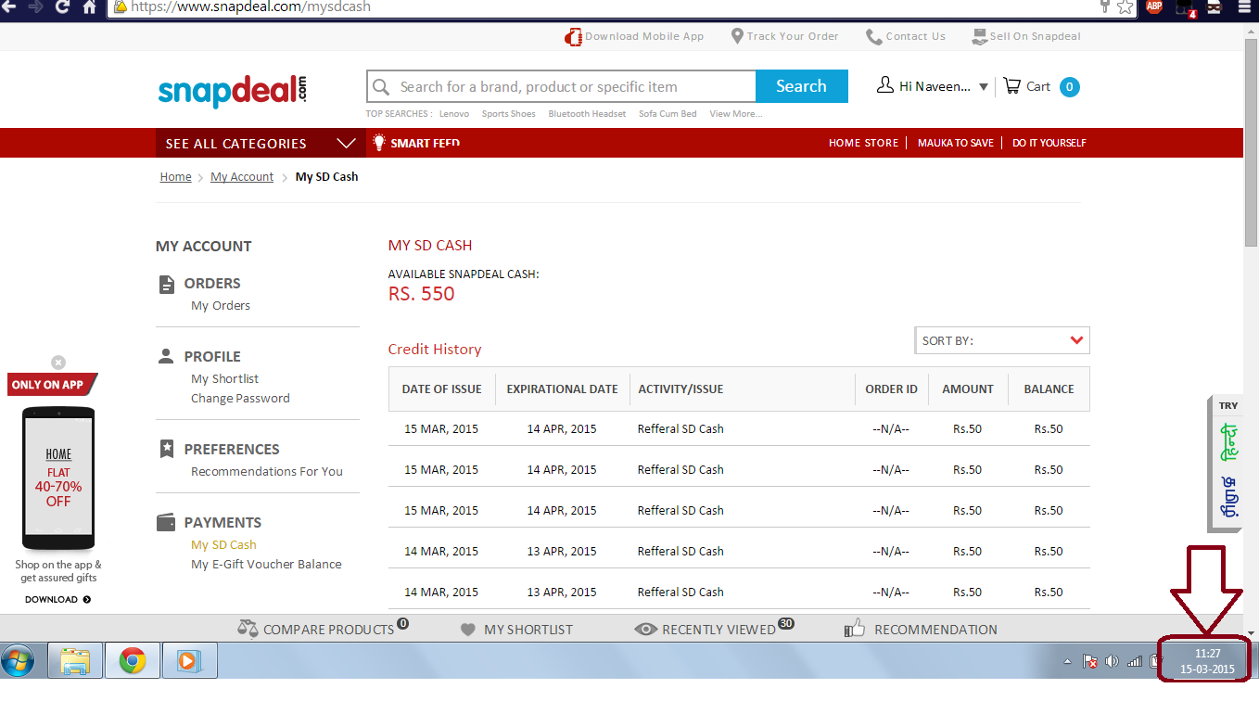Go to the My Account breadcrumb link

242,176
